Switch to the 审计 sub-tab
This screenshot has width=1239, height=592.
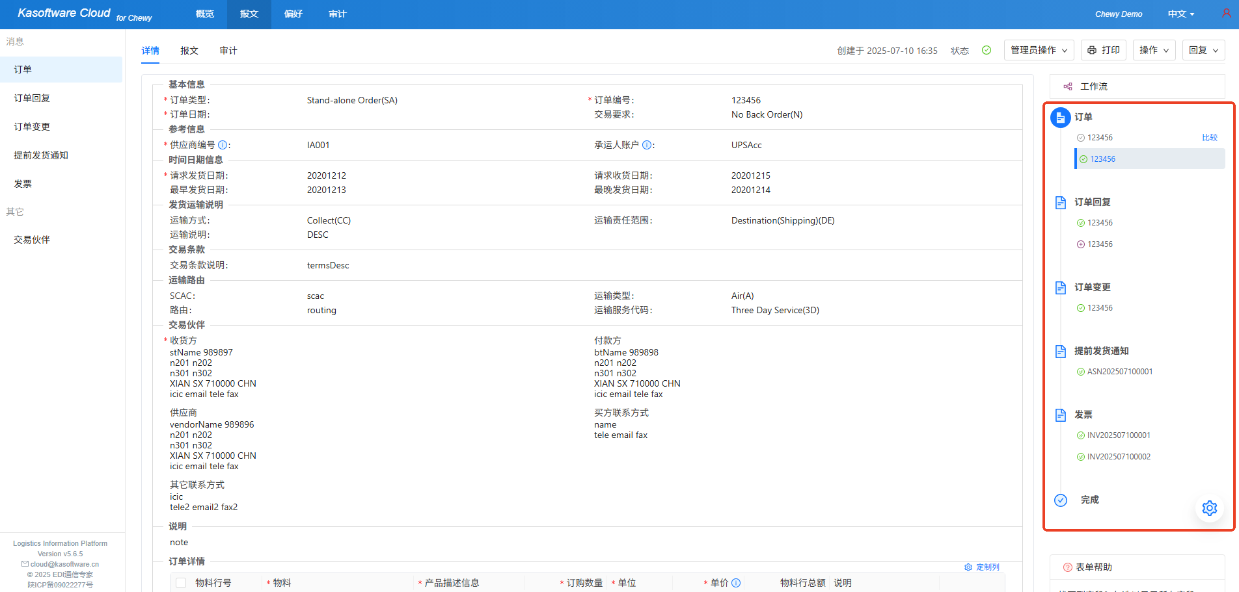228,51
